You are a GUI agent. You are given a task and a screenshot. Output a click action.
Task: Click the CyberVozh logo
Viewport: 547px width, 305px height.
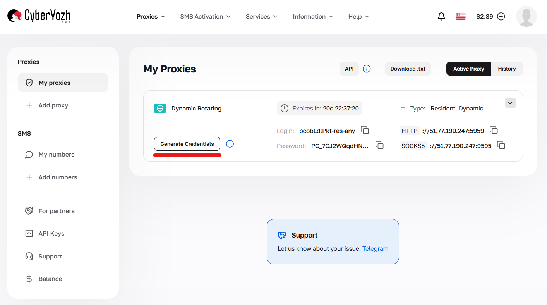click(38, 16)
